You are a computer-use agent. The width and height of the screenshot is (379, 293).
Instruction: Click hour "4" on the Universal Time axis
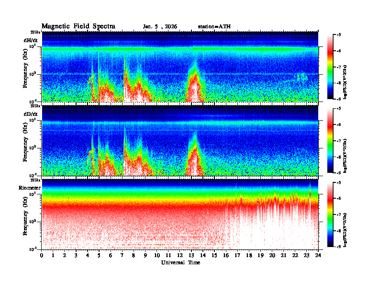click(x=88, y=256)
